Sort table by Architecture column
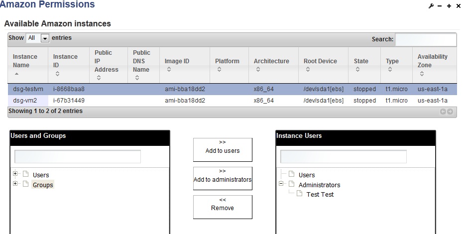Image resolution: width=464 pixels, height=234 pixels. (x=273, y=65)
